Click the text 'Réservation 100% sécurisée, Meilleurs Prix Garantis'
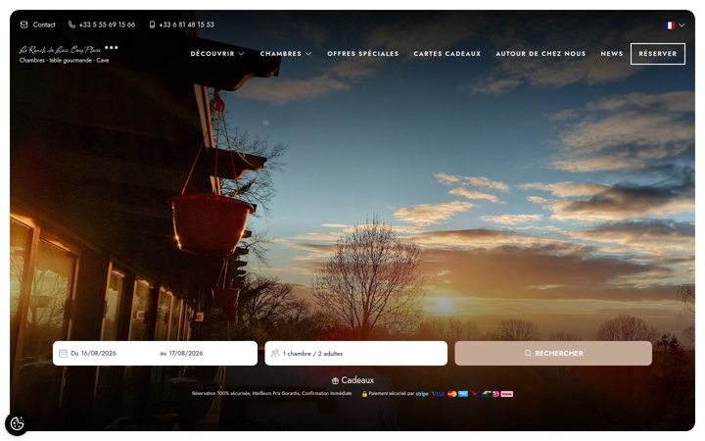Screen dimensions: 705x441 coord(246,393)
